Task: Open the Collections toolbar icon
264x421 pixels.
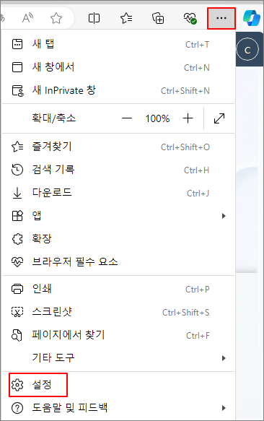Action: point(158,18)
